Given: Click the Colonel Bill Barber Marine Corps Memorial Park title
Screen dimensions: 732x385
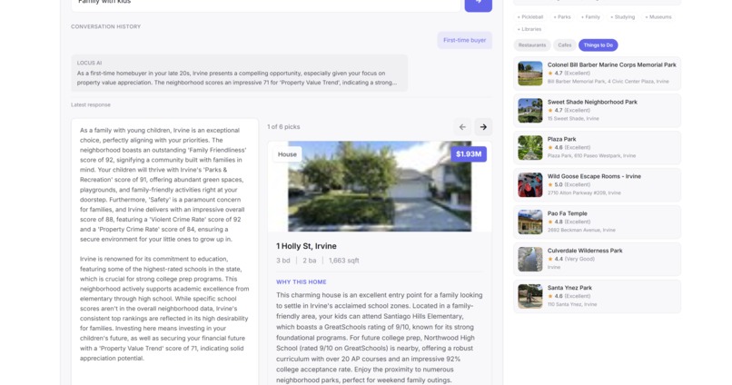Looking at the screenshot, I should pos(611,64).
